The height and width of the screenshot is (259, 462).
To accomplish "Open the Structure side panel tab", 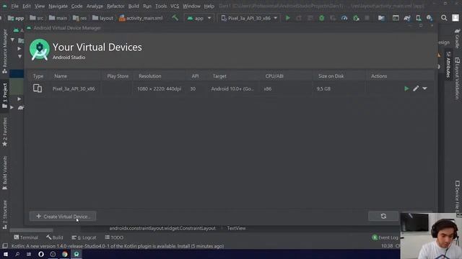I will (5, 214).
